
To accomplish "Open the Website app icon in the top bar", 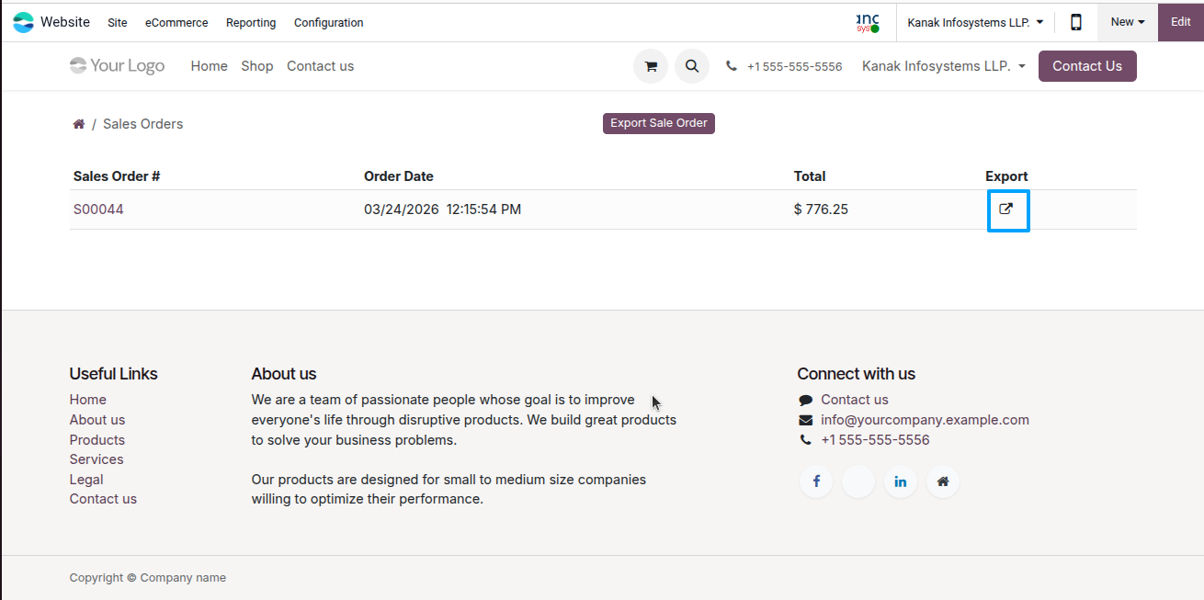I will pyautogui.click(x=23, y=22).
